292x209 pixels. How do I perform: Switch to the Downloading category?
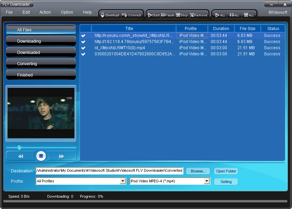tap(41, 41)
